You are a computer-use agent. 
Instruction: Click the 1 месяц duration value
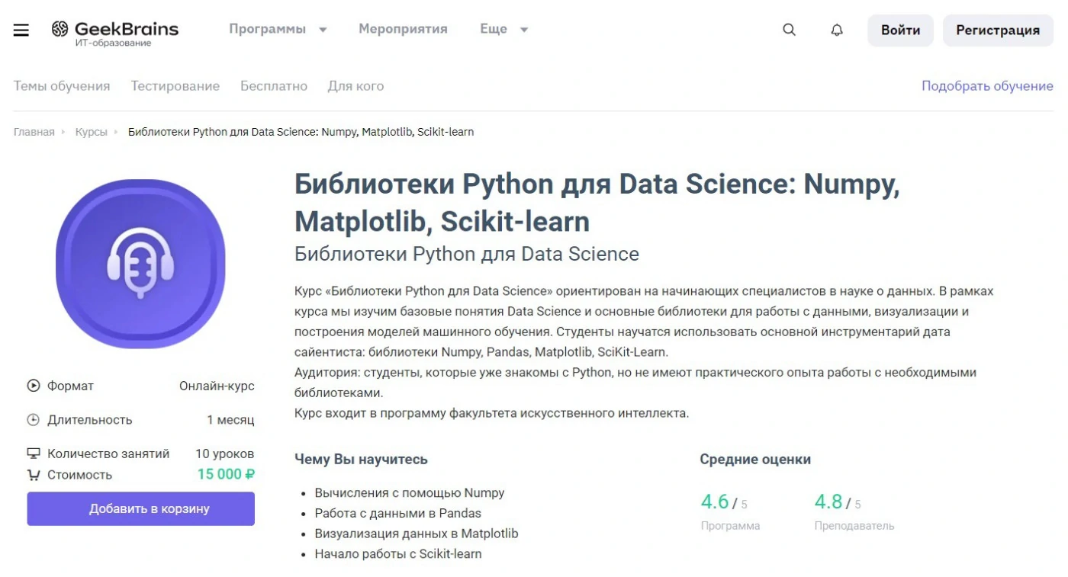click(x=230, y=420)
